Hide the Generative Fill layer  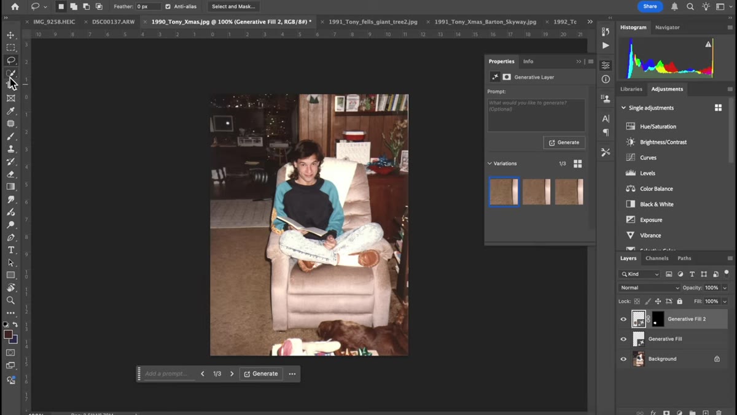[623, 339]
